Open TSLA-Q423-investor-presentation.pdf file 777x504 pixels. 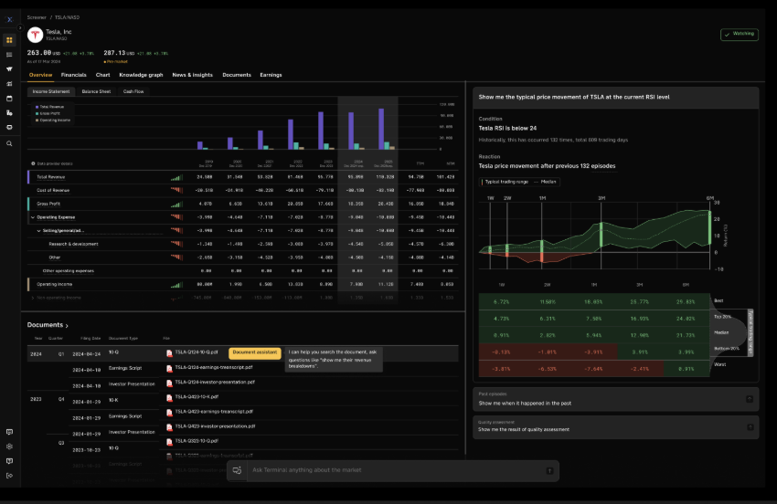(215, 426)
